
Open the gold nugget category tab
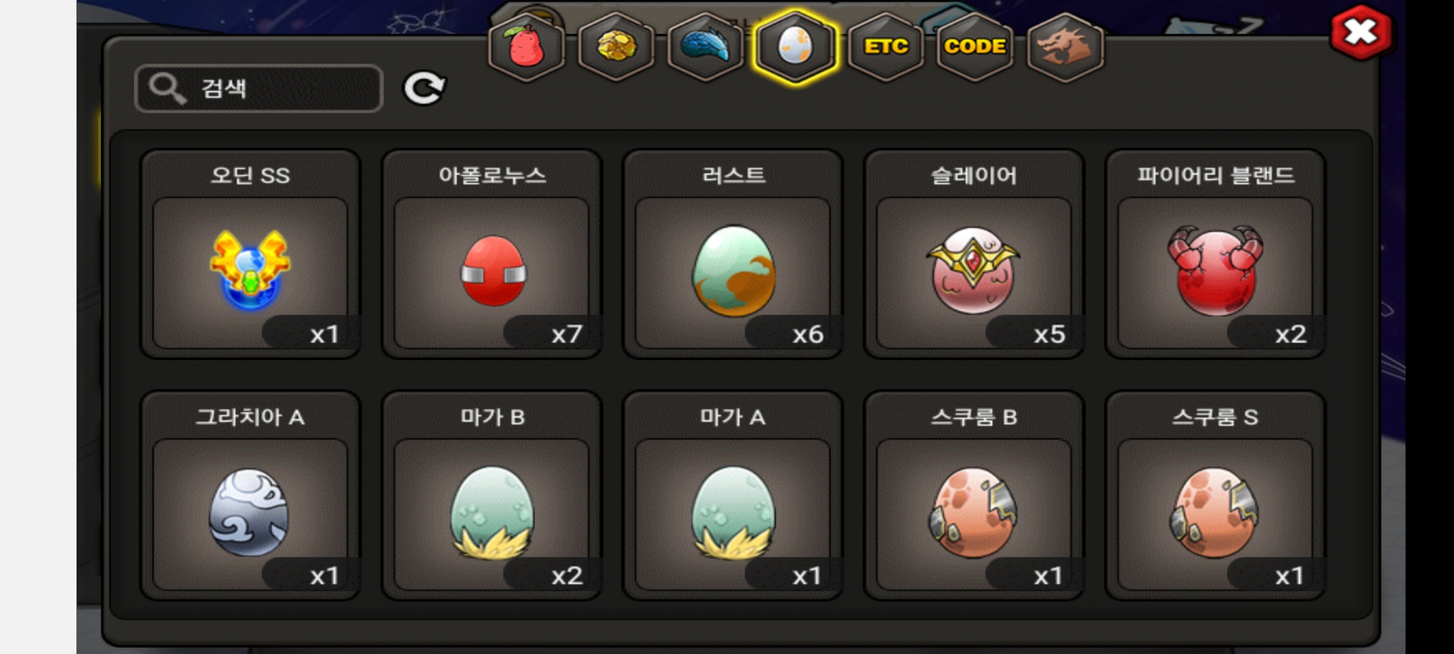616,47
